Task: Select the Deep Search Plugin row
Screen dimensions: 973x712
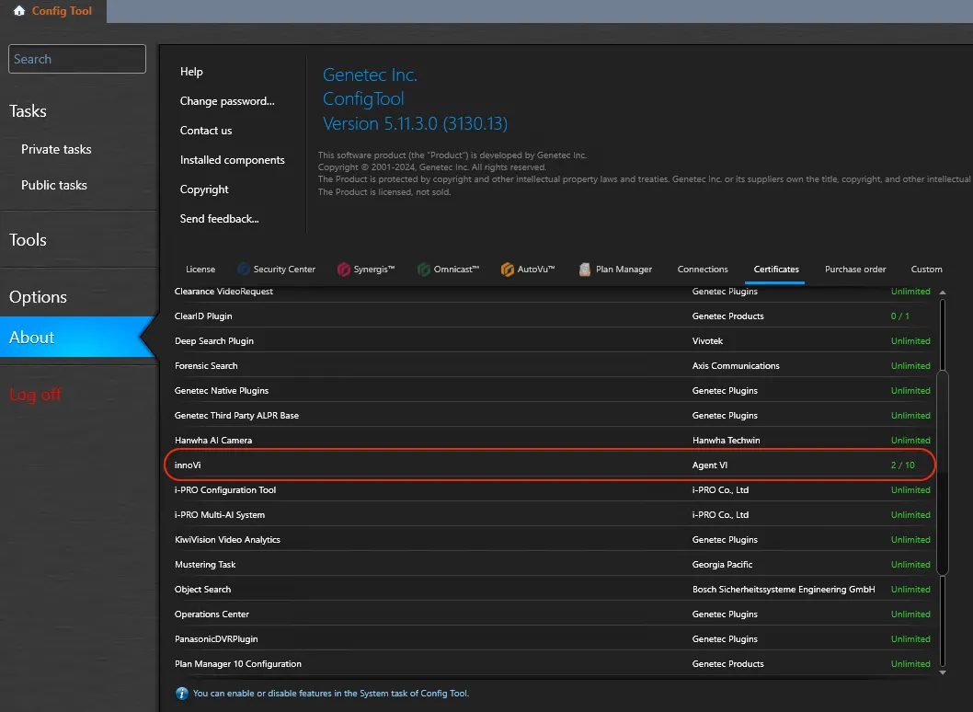Action: tap(553, 340)
